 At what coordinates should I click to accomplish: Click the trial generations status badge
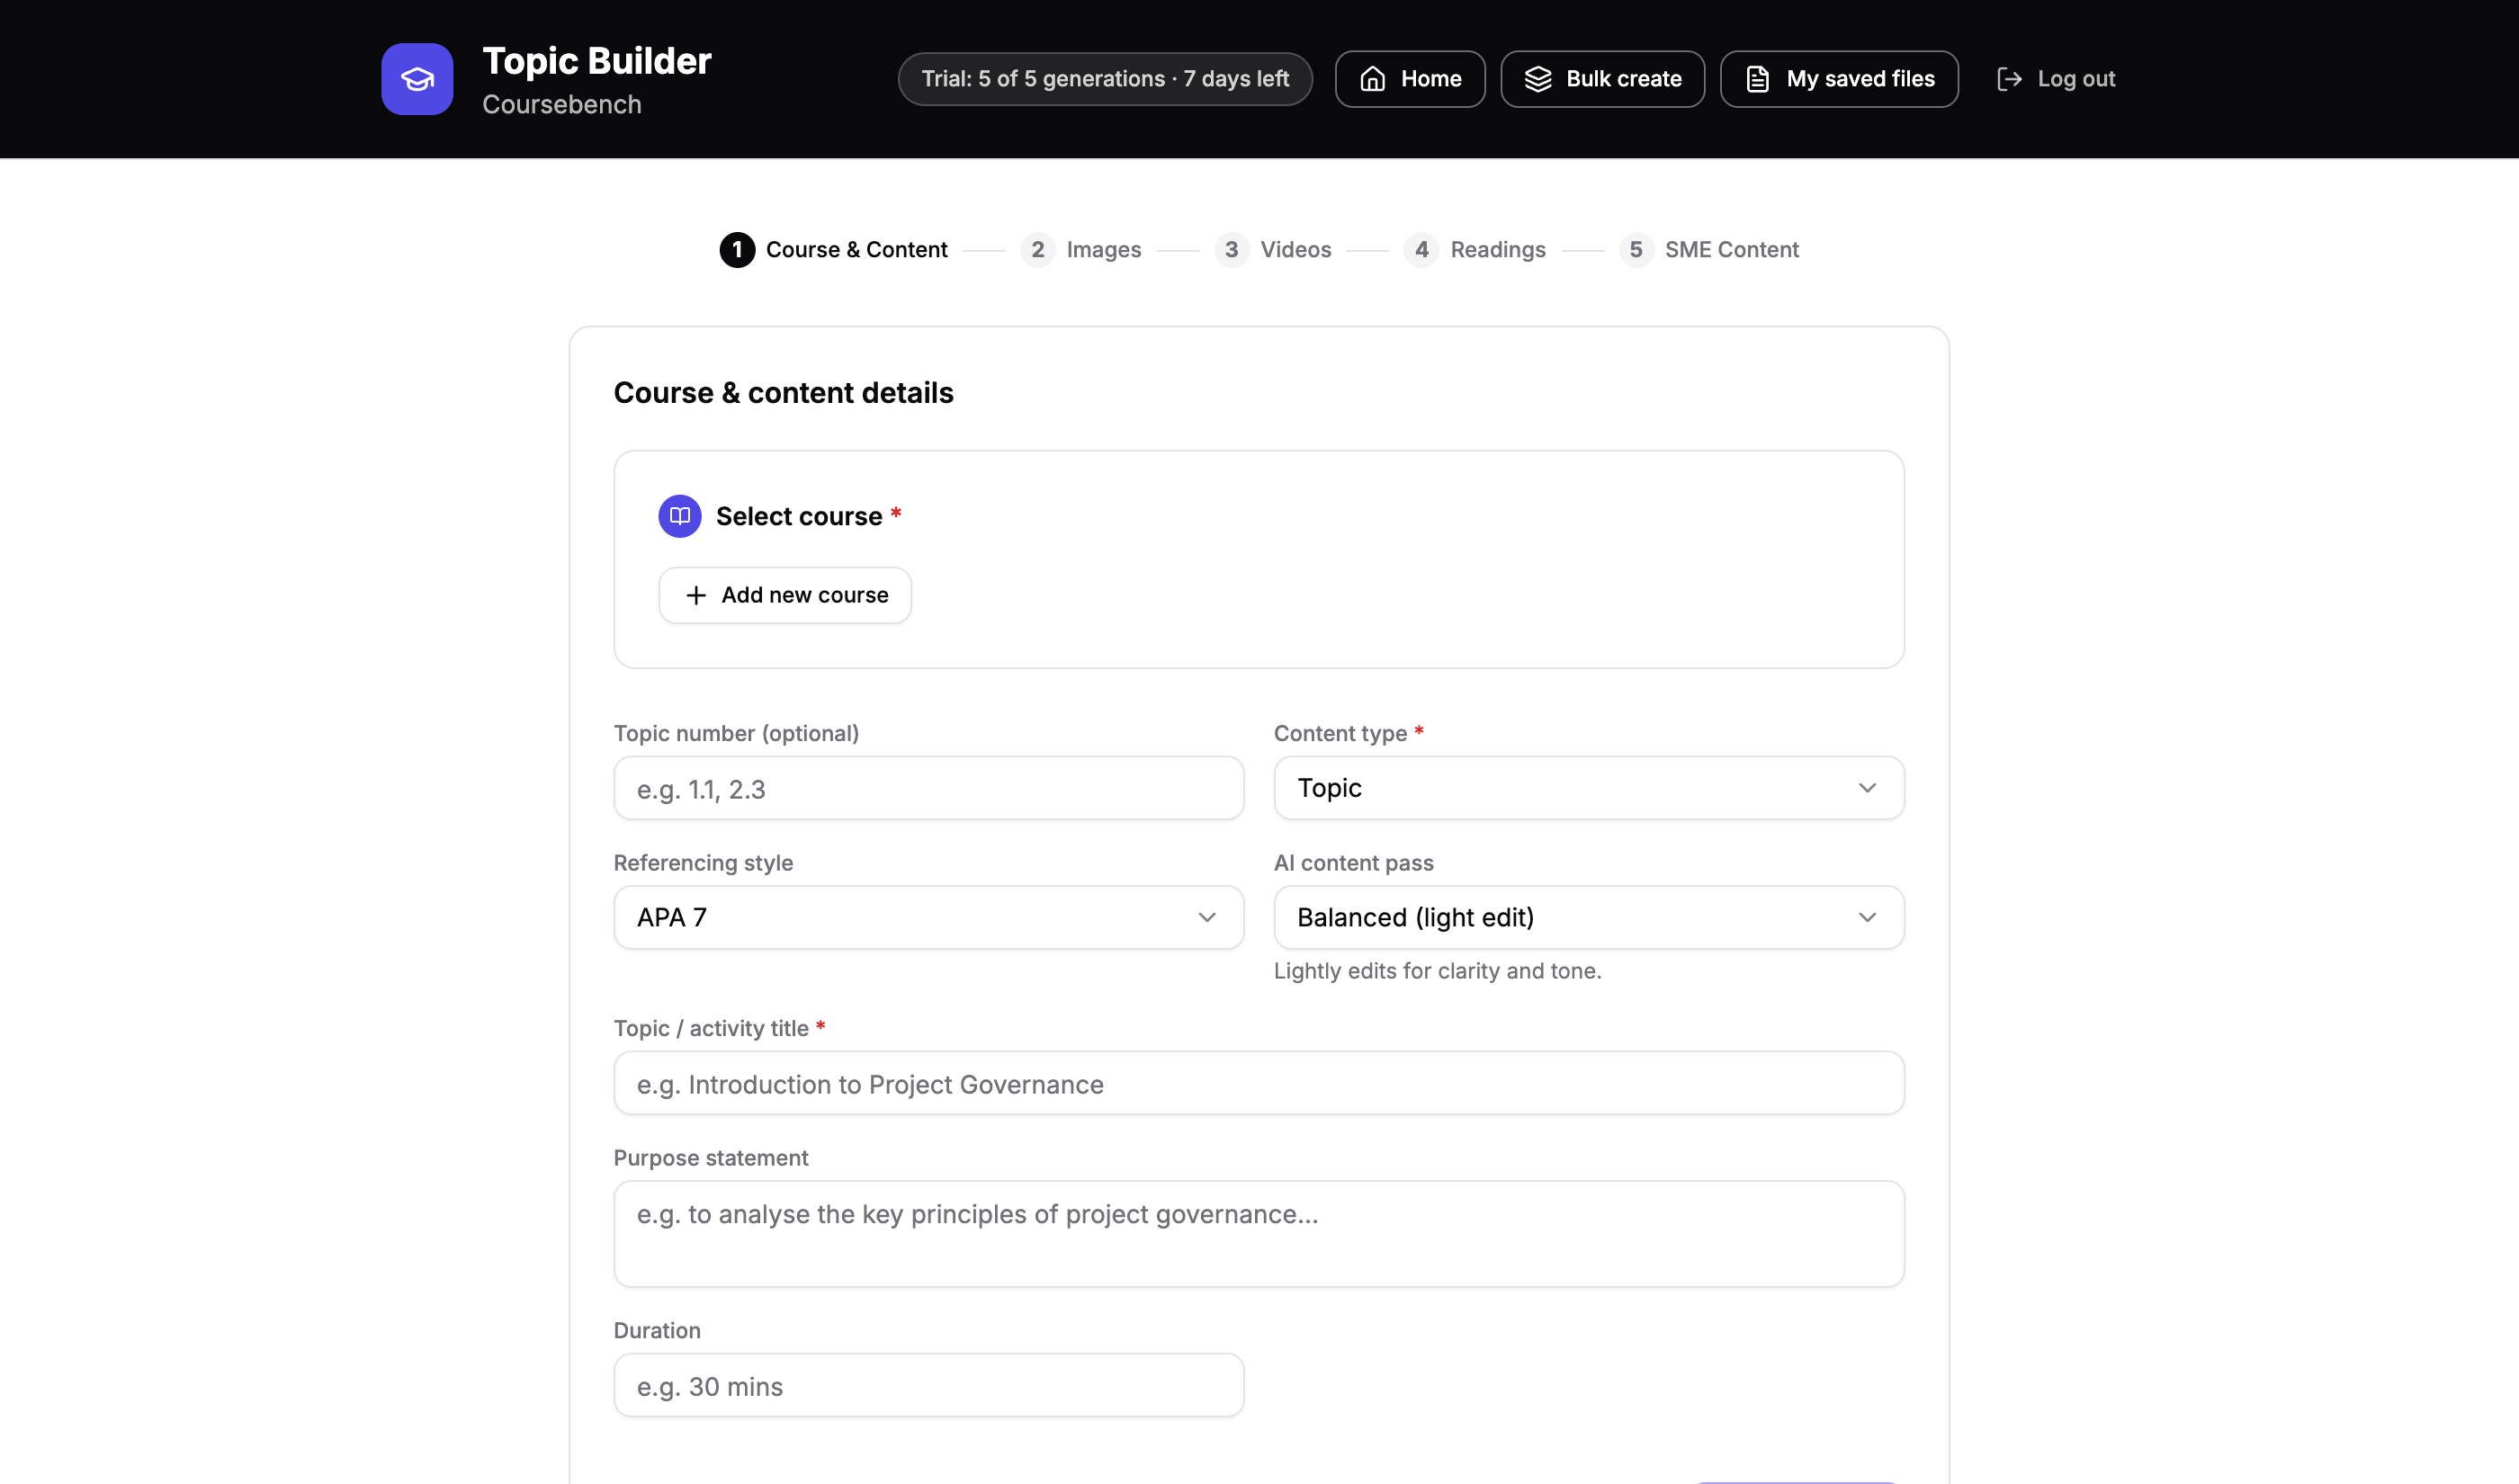(x=1105, y=79)
